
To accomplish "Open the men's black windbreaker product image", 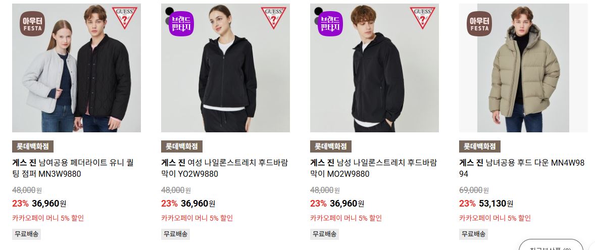I will pyautogui.click(x=375, y=68).
